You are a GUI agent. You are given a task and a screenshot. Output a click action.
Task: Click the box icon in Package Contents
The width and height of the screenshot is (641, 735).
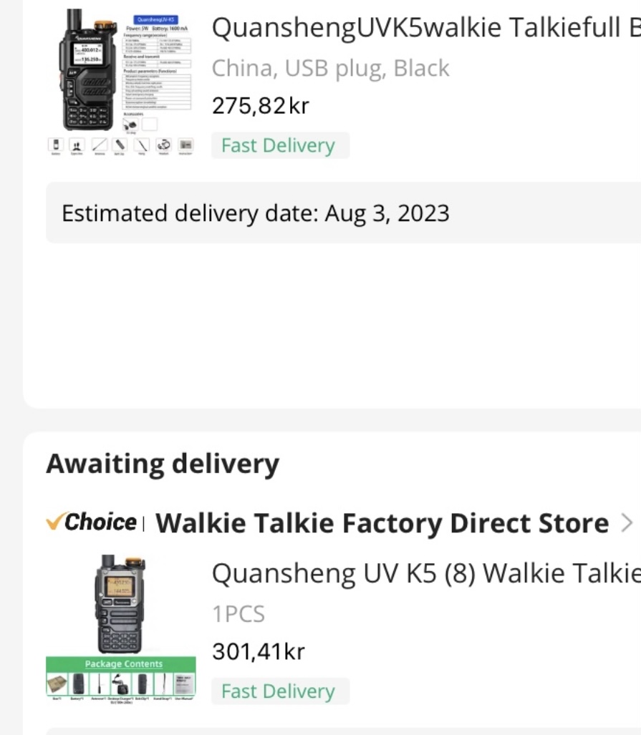[x=57, y=685]
